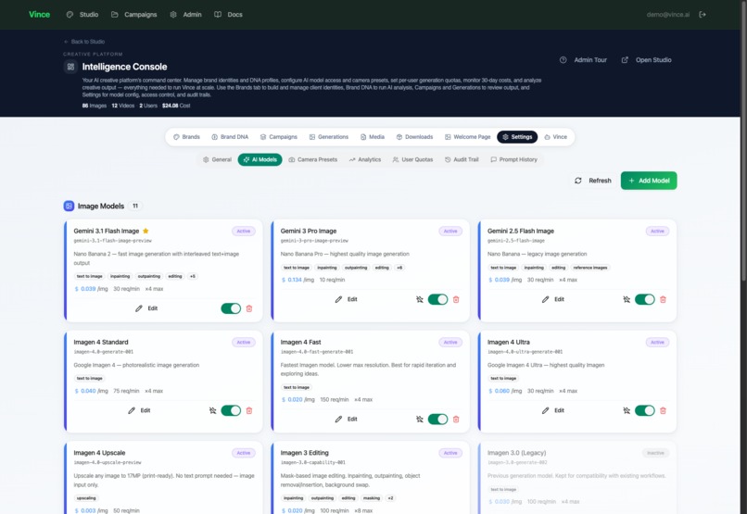Select the Analytics sub-tab
Image resolution: width=747 pixels, height=514 pixels.
click(x=365, y=159)
